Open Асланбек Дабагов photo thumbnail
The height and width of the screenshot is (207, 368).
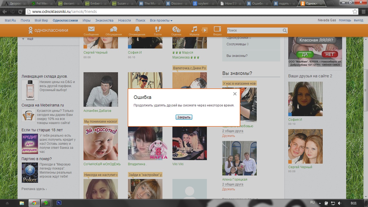tap(101, 89)
